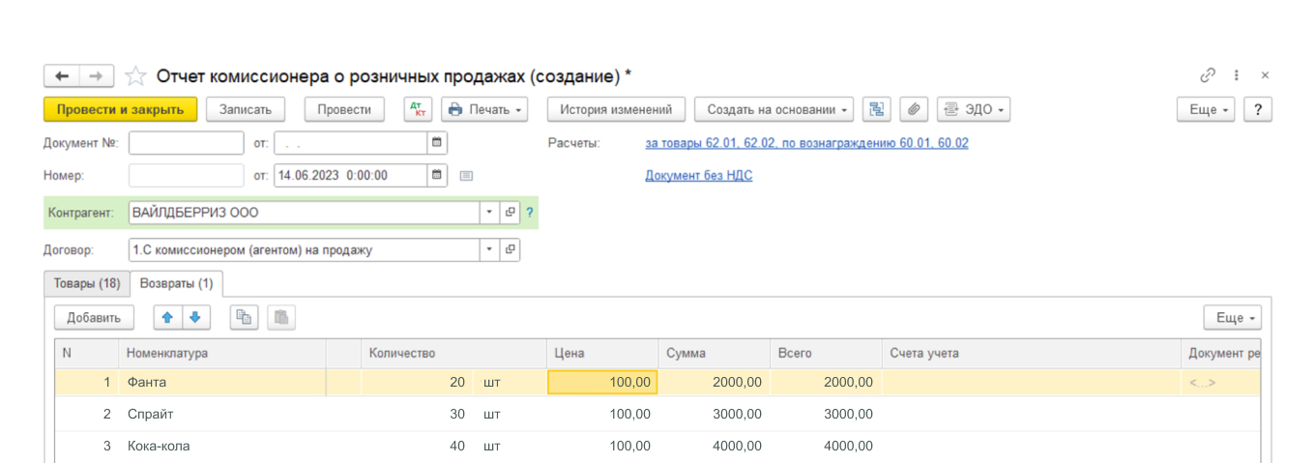This screenshot has height=463, width=1315.
Task: Navigate back with the left arrow
Action: point(62,76)
